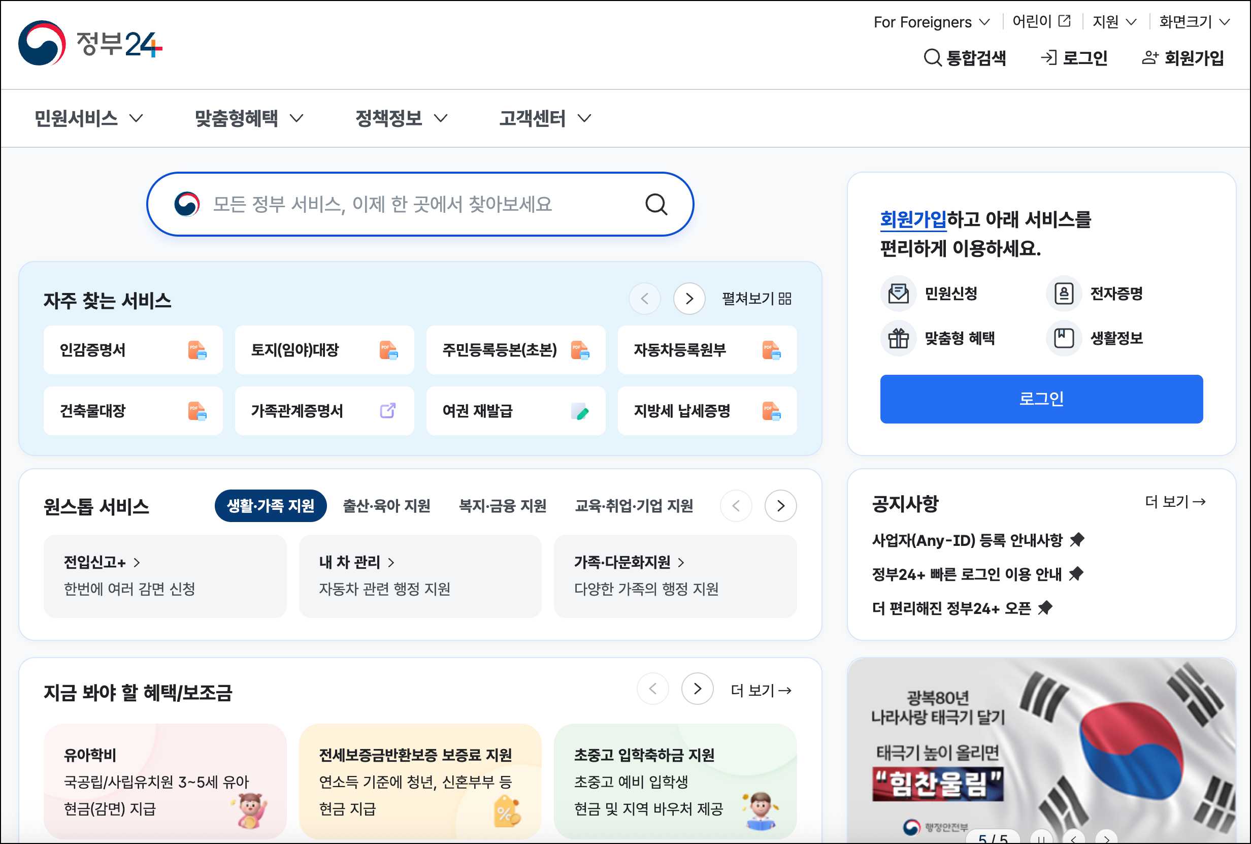
Task: Click the search magnifier icon in search bar
Action: [x=656, y=205]
